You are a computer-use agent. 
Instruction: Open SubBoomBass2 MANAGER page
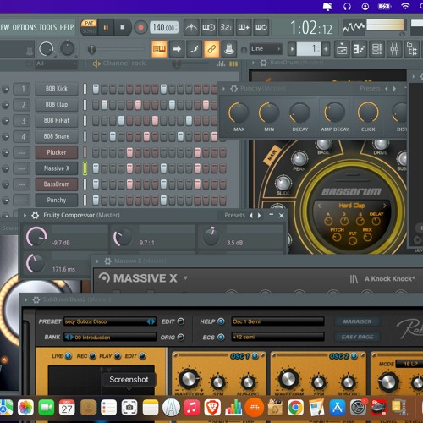pos(357,321)
